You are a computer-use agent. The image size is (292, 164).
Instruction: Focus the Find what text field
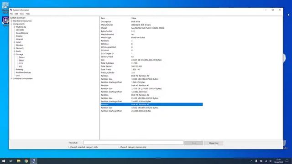(133, 143)
